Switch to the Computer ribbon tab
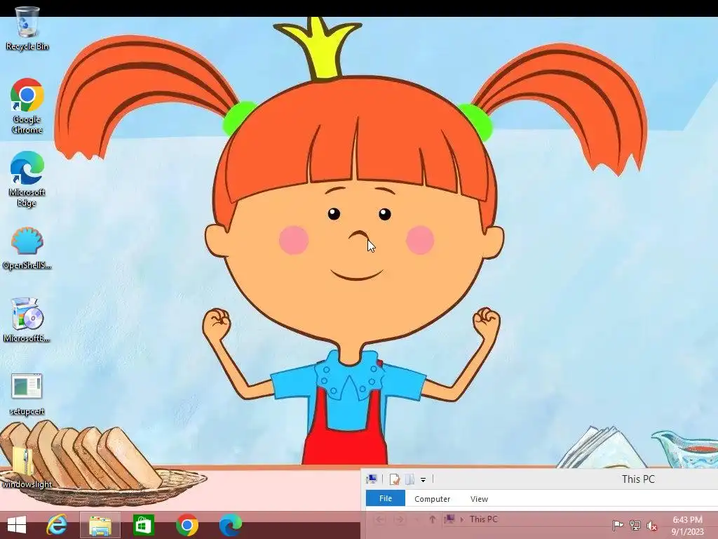This screenshot has height=539, width=718. pos(432,499)
